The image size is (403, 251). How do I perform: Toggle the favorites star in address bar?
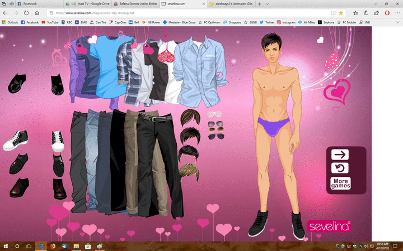point(341,13)
